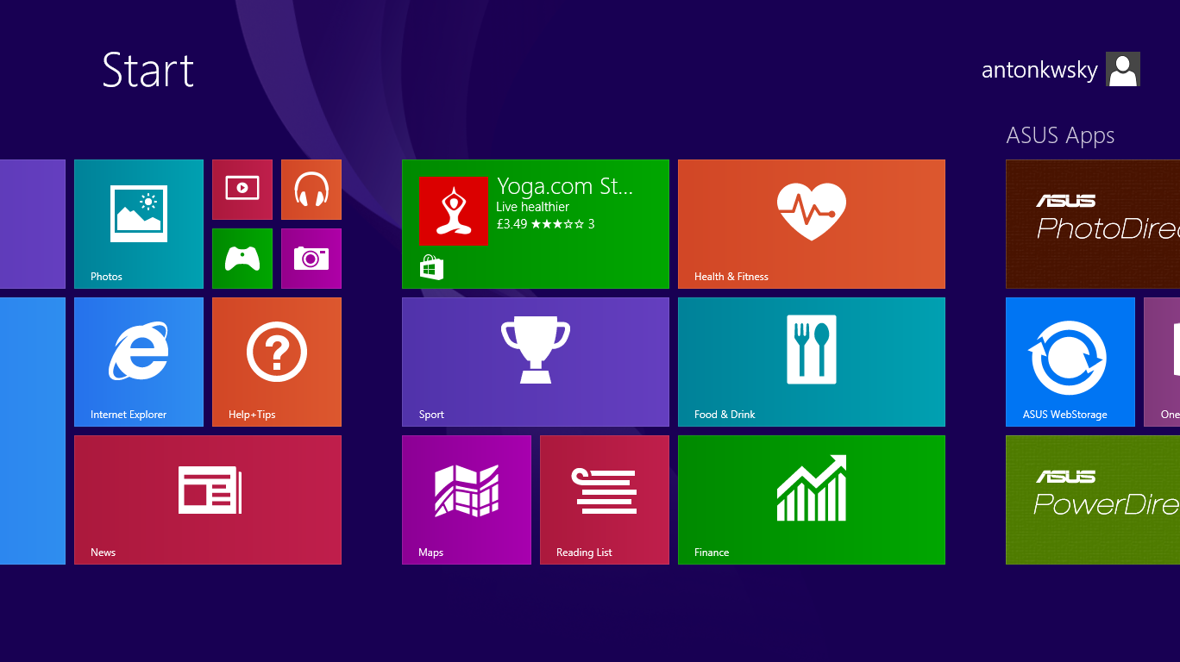Open the Reading List tile
Screen dimensions: 1180x662
[x=605, y=500]
